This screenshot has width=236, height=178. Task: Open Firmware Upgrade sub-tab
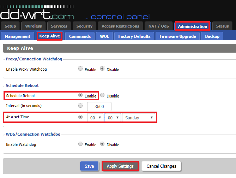177,36
